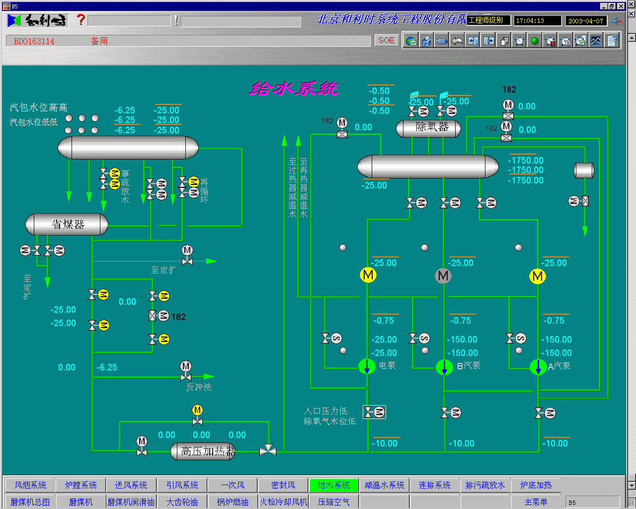Select the 电泵 green pump symbol
This screenshot has width=636, height=509.
tap(367, 367)
